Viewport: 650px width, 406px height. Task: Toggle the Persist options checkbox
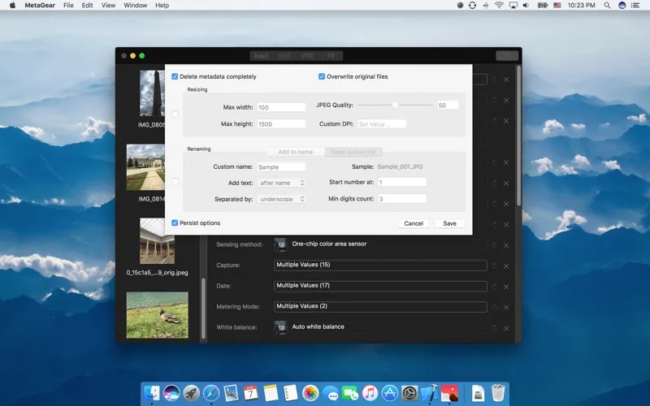tap(175, 222)
